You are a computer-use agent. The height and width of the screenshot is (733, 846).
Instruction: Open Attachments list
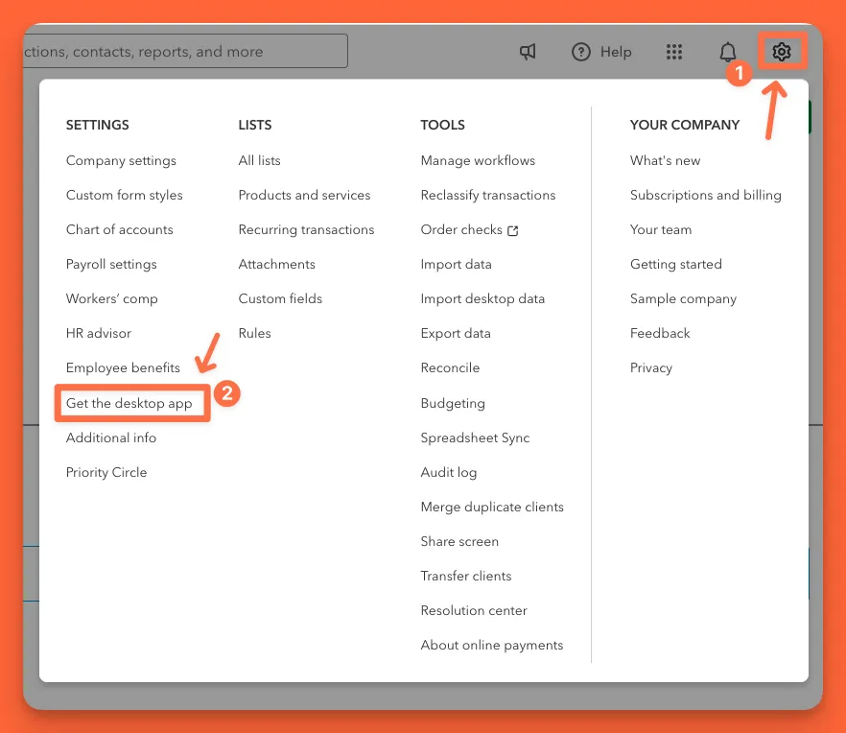pos(277,264)
